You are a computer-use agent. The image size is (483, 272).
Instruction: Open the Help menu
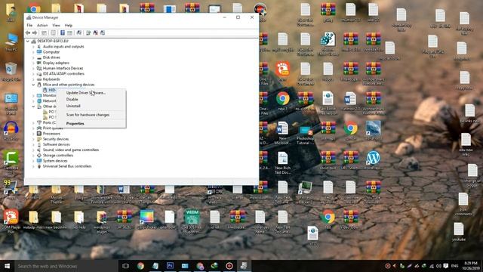pos(69,25)
